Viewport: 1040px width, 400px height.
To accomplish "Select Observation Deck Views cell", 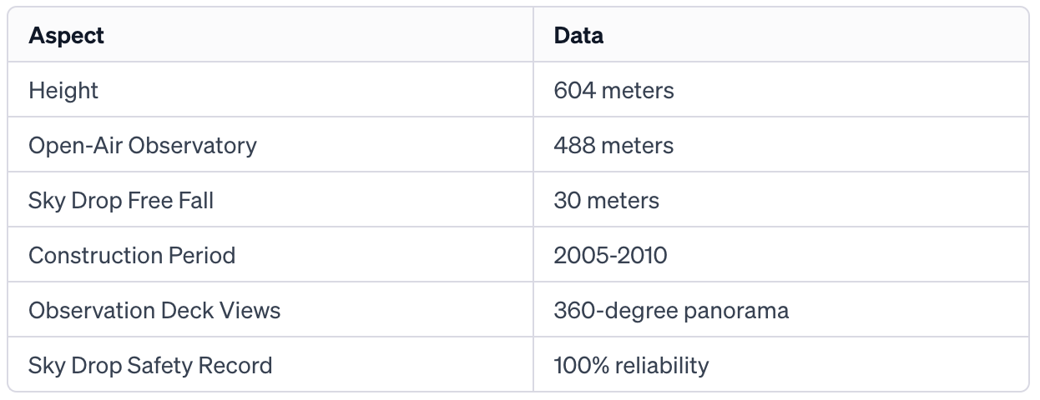I will click(x=154, y=311).
